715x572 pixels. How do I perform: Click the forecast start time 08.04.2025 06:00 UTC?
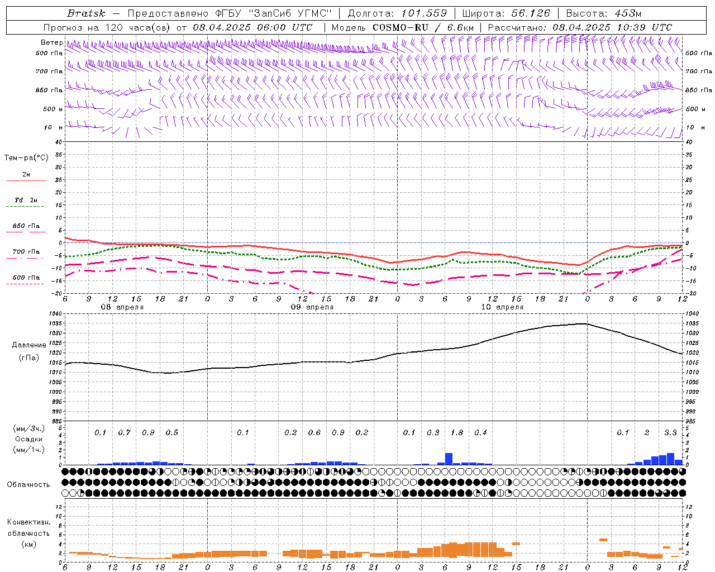click(253, 27)
